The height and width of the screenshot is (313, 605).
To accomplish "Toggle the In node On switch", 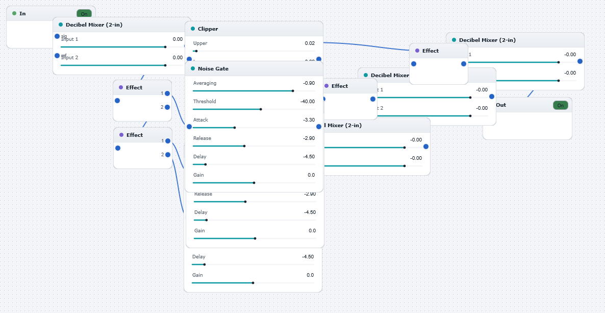I will (84, 14).
